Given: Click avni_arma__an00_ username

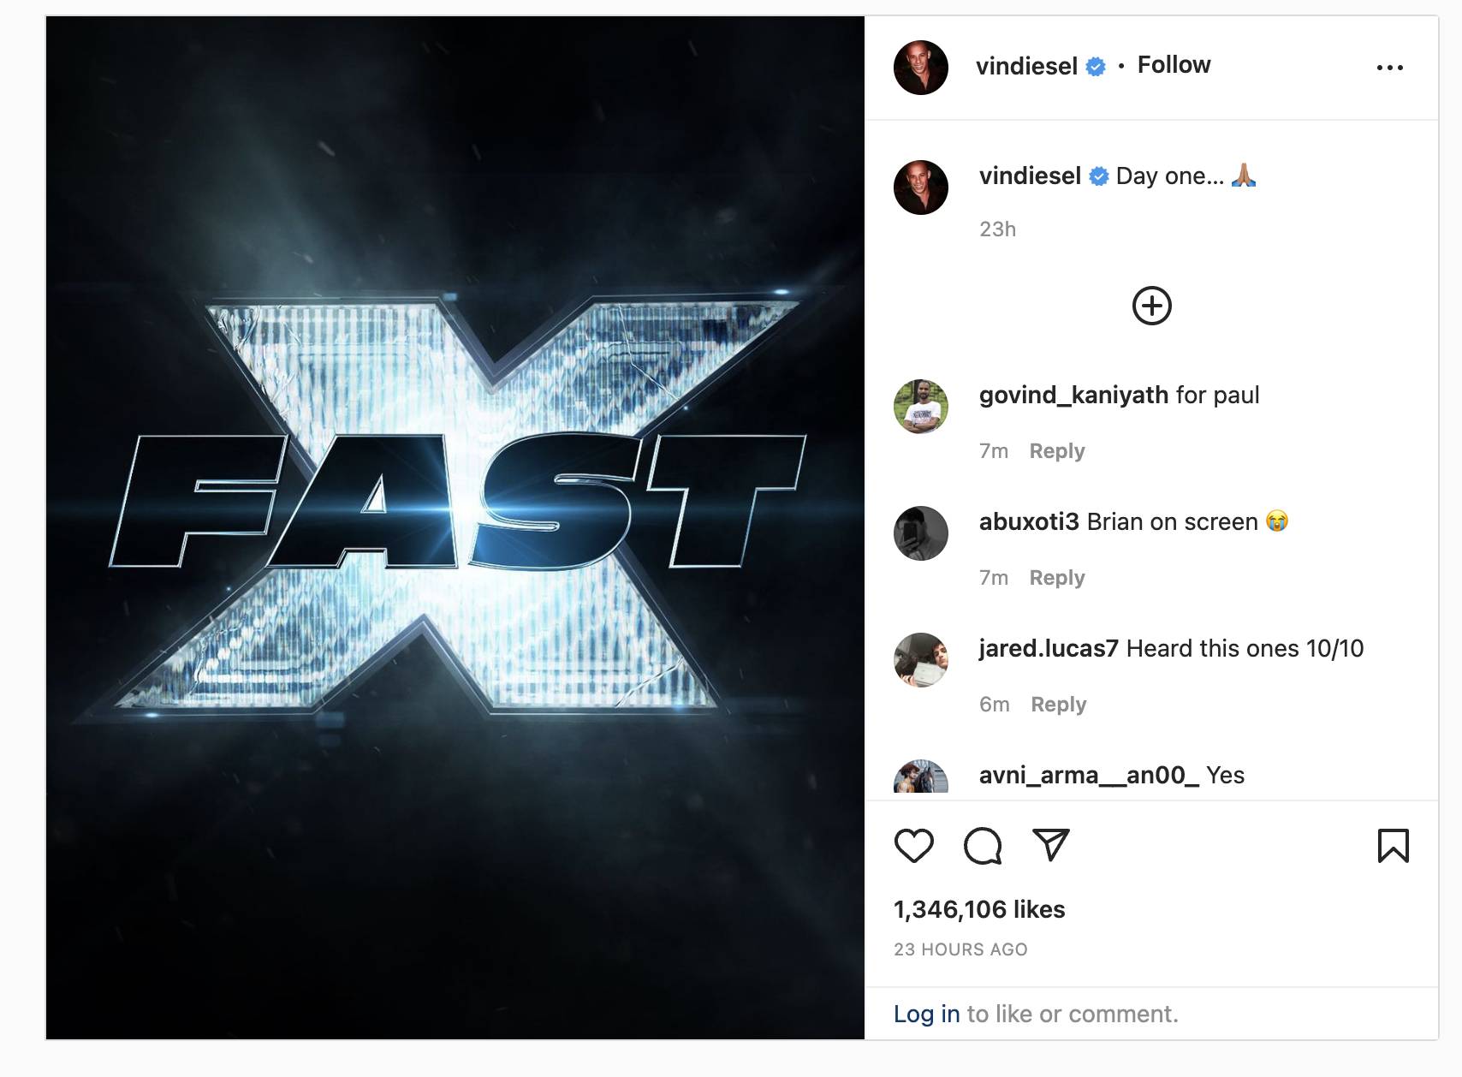Looking at the screenshot, I should tap(1089, 776).
